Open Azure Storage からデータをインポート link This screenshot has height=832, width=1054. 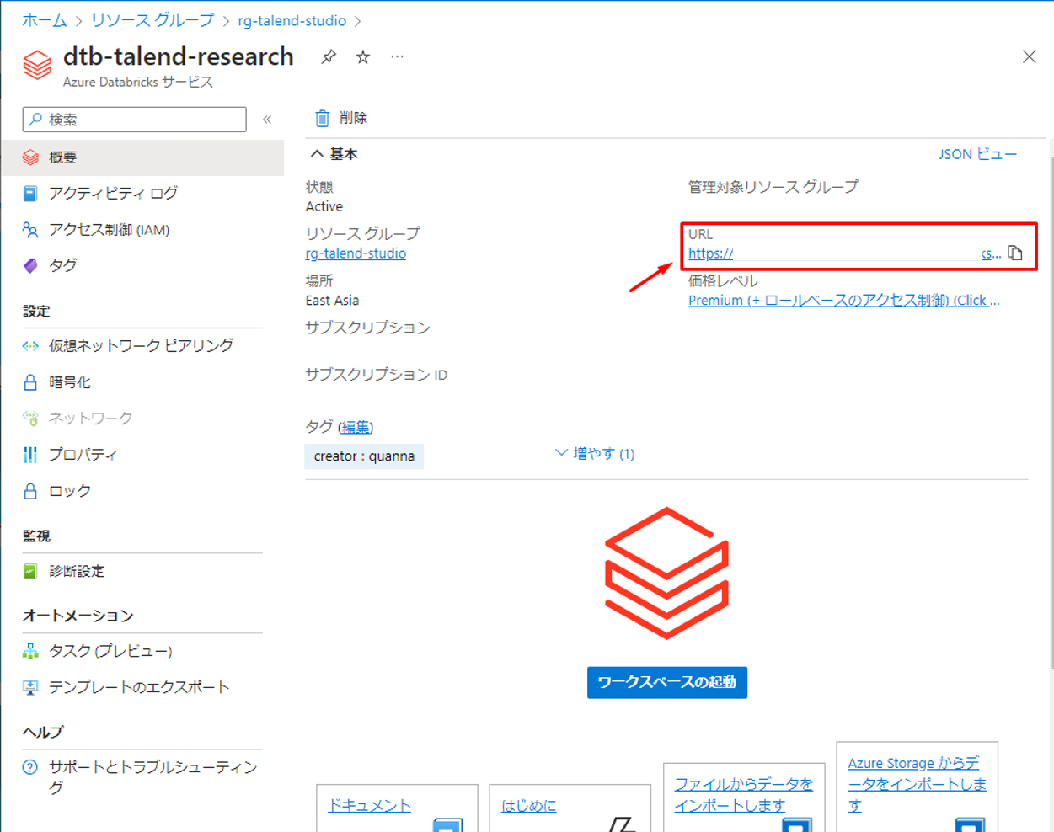tap(917, 784)
